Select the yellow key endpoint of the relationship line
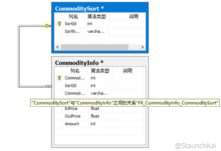 click(48, 26)
